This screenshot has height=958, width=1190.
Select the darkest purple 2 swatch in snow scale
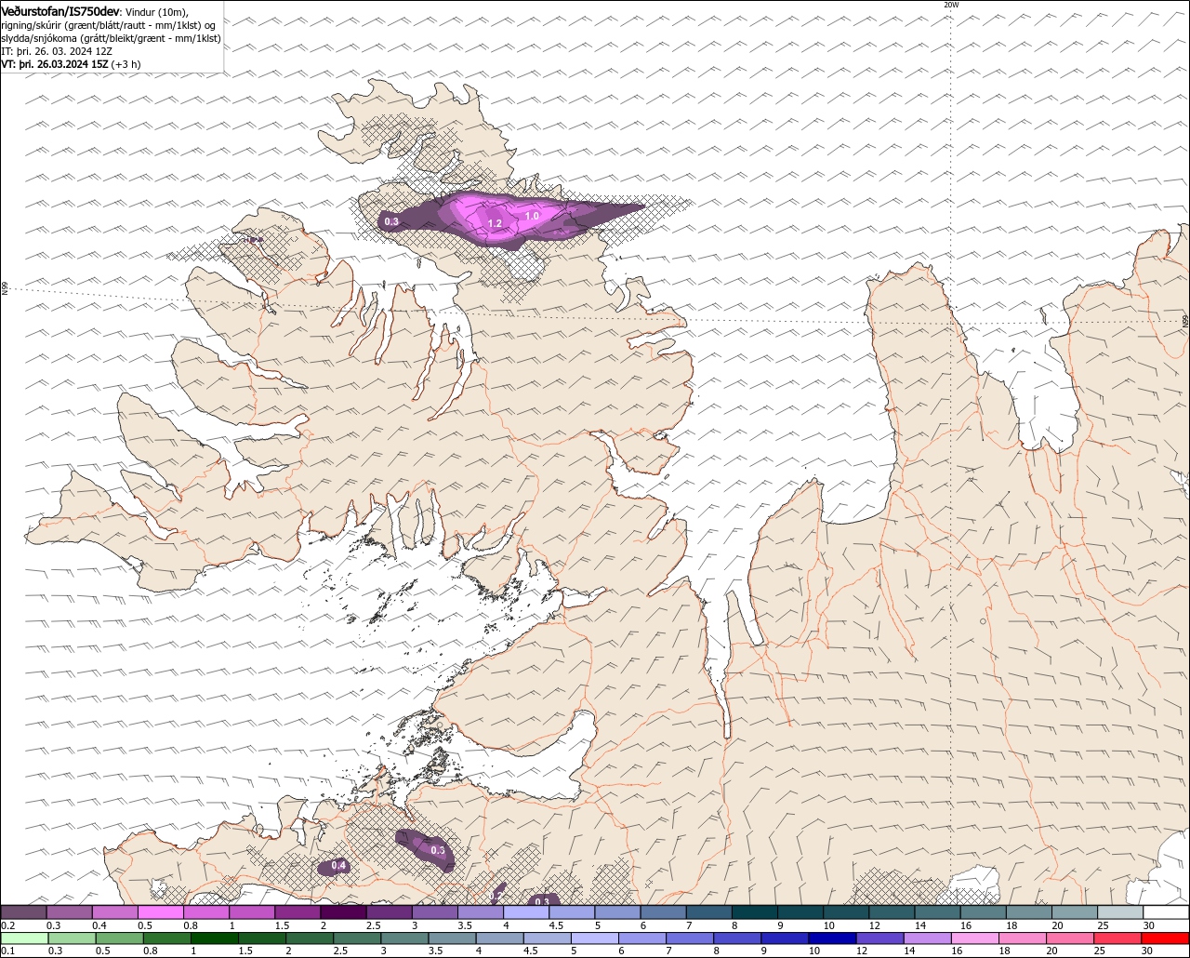pyautogui.click(x=343, y=912)
